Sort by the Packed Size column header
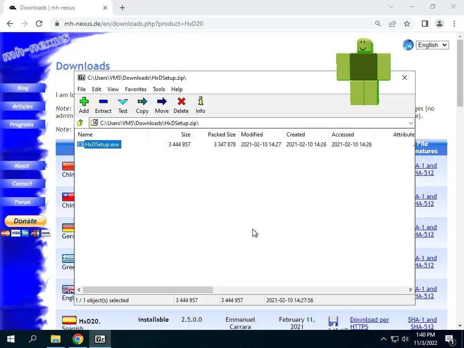Screen dimensions: 464x348 pyautogui.click(x=215, y=134)
